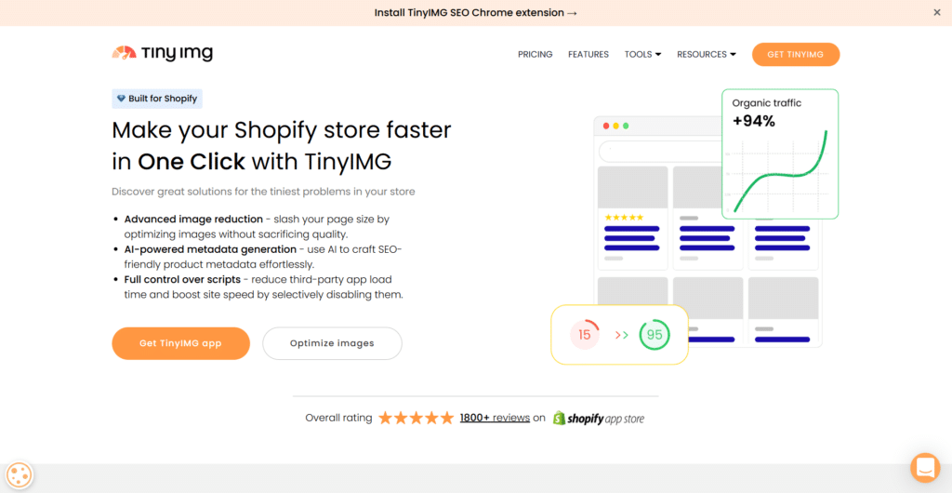
Task: Click the Shopify app store logo
Action: pyautogui.click(x=598, y=419)
